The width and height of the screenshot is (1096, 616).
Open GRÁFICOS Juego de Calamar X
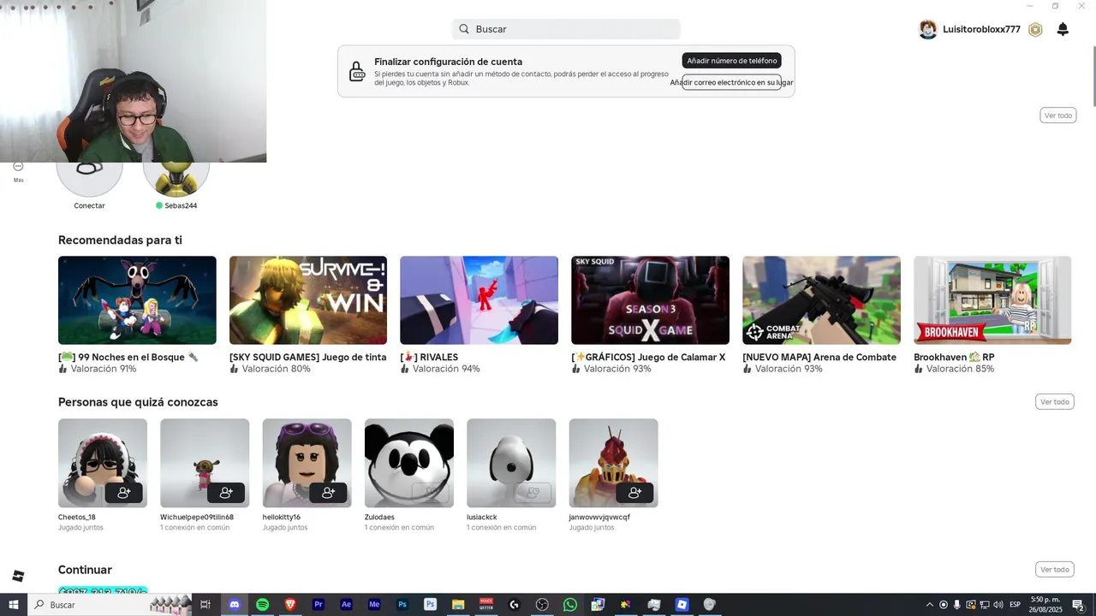[x=650, y=300]
